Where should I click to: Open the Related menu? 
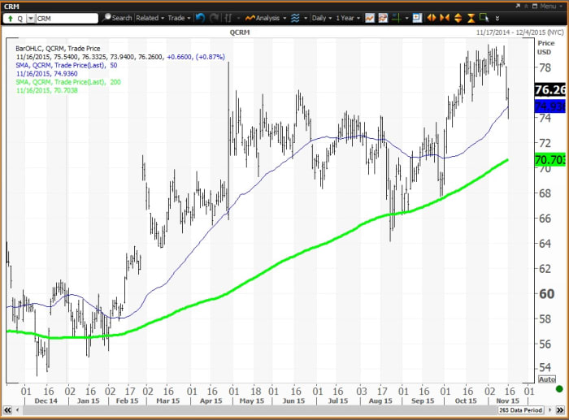click(150, 17)
